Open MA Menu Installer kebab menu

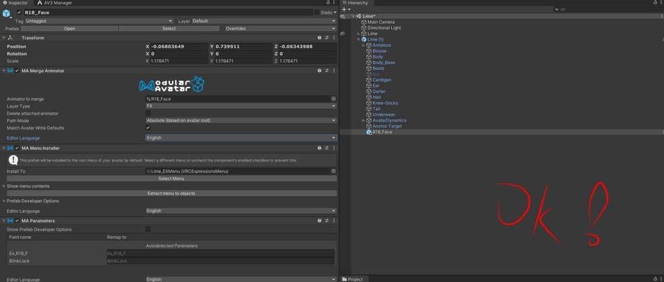click(x=334, y=148)
